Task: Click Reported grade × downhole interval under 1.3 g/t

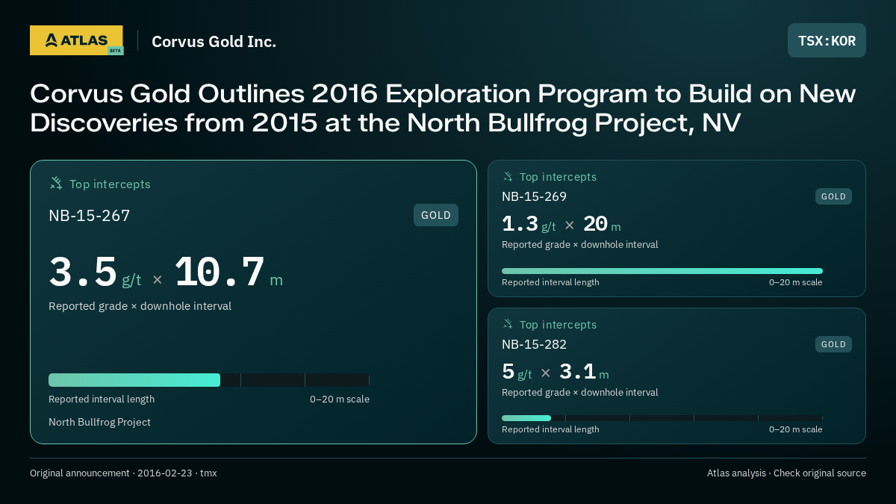Action: click(580, 245)
